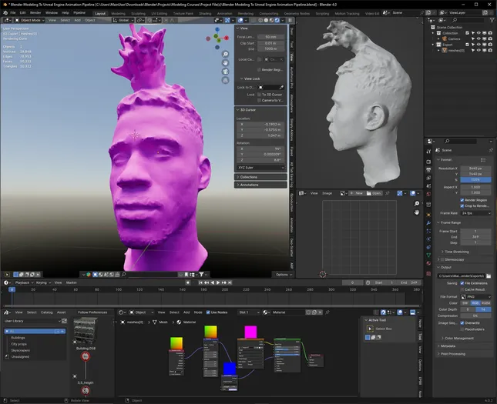497x404 pixels.
Task: Click the Options button in viewport
Action: pos(284,275)
